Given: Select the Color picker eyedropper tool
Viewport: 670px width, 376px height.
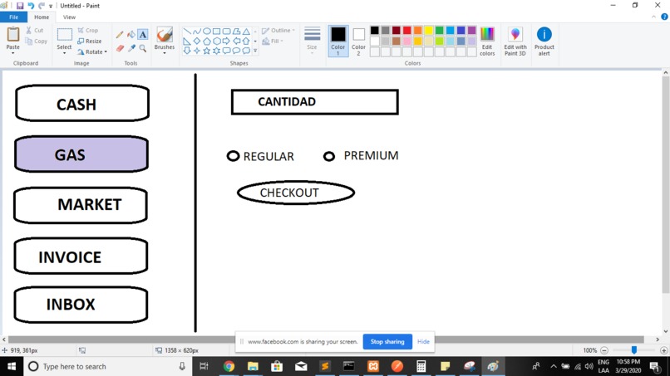Looking at the screenshot, I should point(131,49).
